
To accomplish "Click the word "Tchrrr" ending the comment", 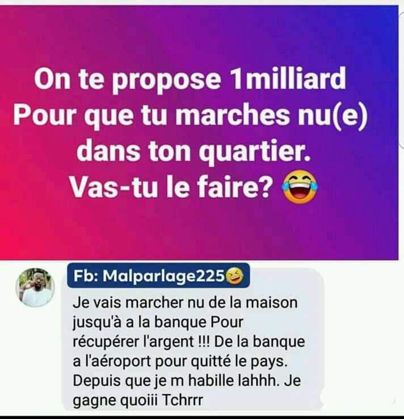I will click(x=183, y=400).
